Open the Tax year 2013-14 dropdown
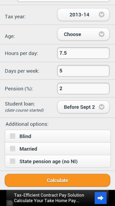This screenshot has width=115, height=206. pyautogui.click(x=83, y=14)
